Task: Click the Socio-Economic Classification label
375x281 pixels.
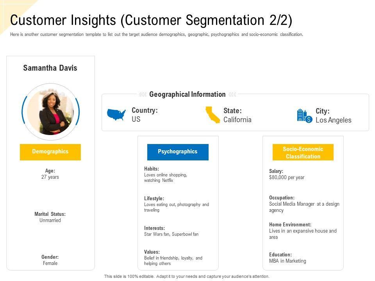Action: (x=303, y=153)
